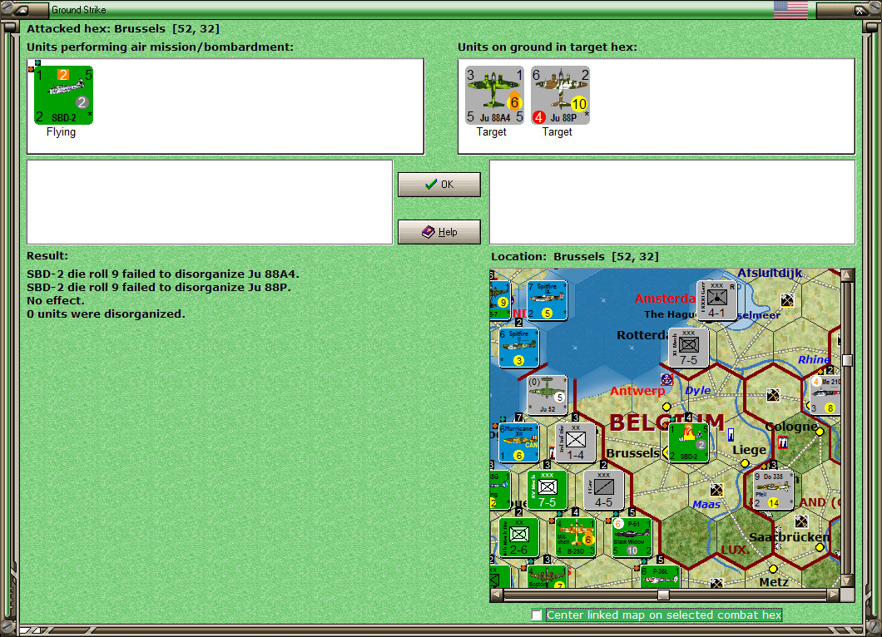Click the blue factory icon near Liege
The width and height of the screenshot is (882, 637).
731,434
